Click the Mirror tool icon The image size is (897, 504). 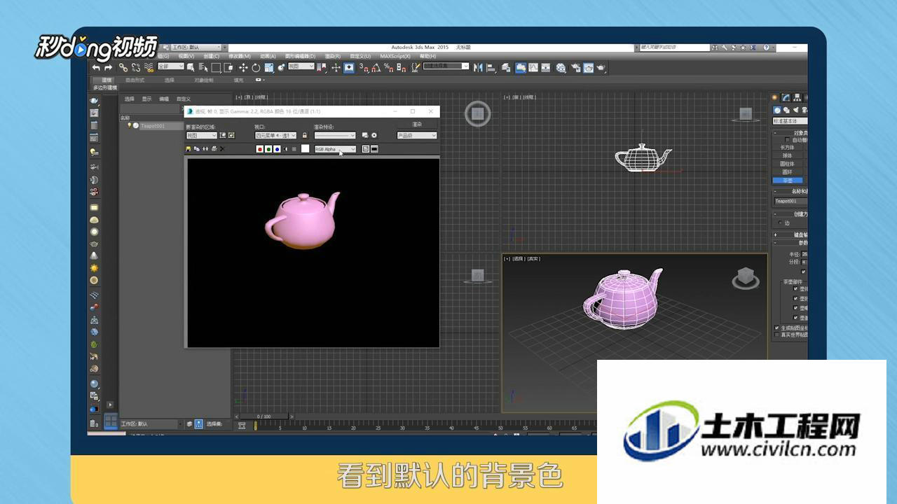478,67
